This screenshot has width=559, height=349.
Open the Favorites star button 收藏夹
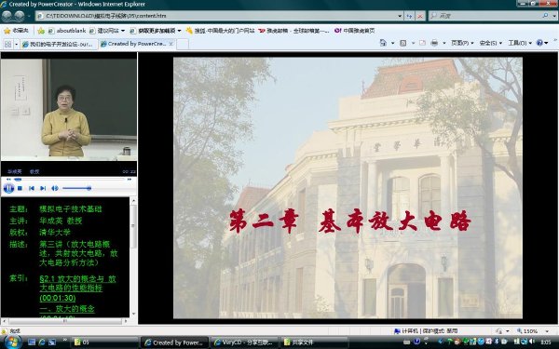pos(16,31)
